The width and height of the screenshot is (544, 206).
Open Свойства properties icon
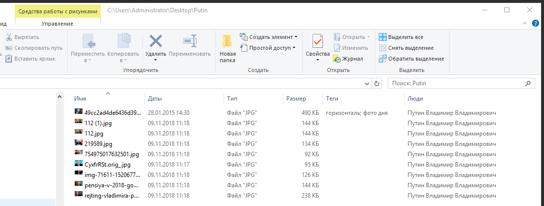(x=317, y=41)
